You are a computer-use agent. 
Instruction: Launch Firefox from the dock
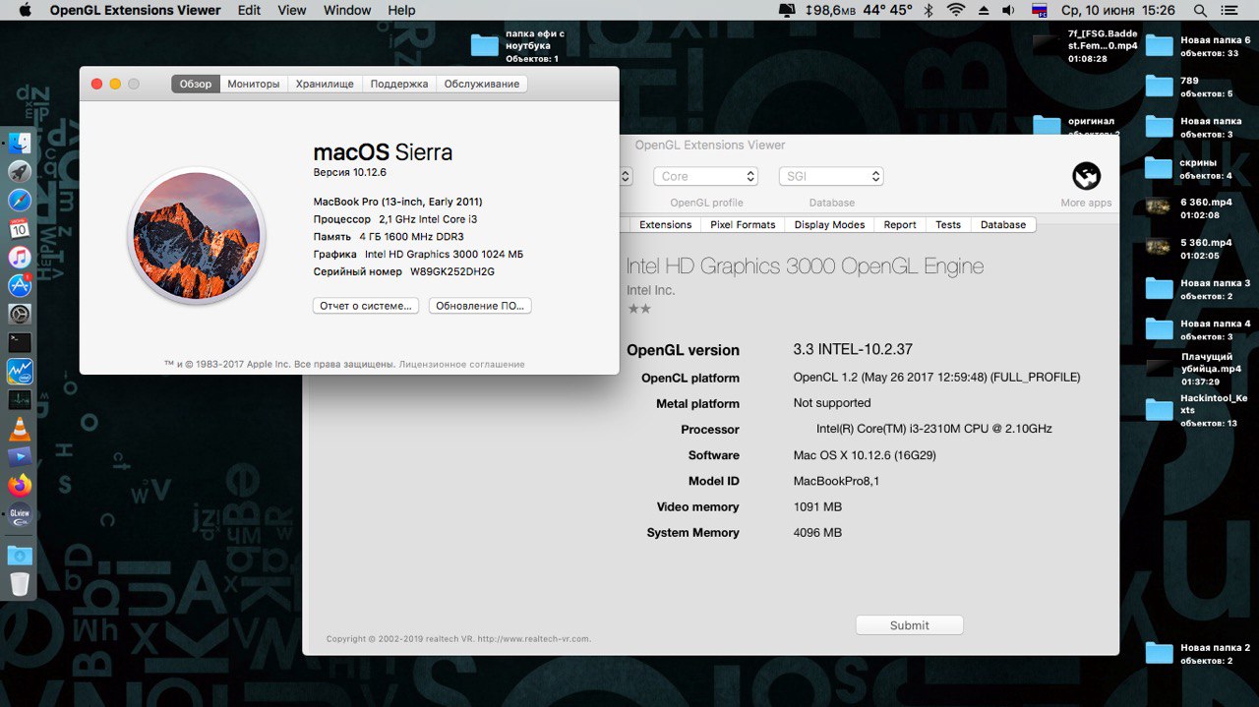tap(20, 486)
